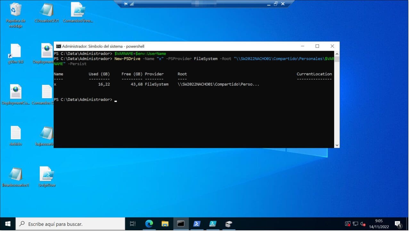Open File Explorer from the taskbar

click(165, 224)
